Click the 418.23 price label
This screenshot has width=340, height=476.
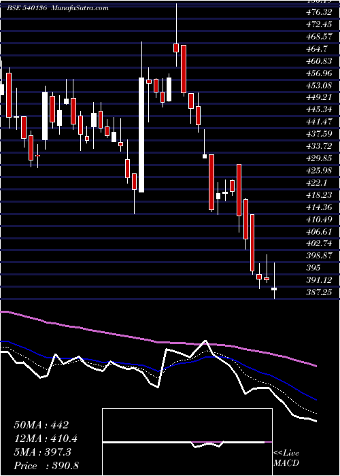318,194
